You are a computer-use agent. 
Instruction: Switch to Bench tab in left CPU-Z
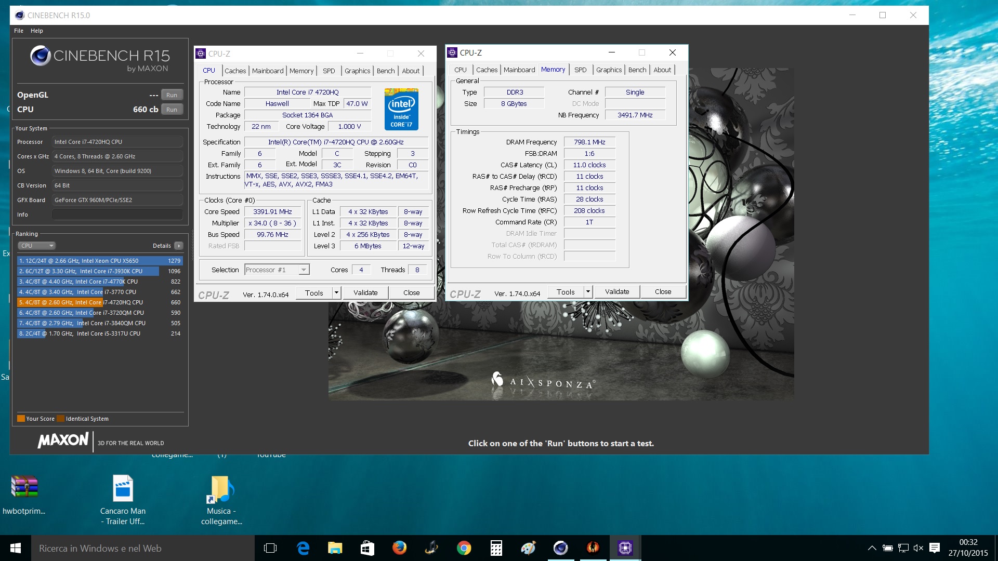(386, 71)
